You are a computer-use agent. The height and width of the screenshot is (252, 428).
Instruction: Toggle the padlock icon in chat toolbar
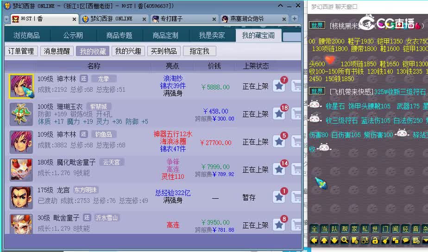pos(375,240)
